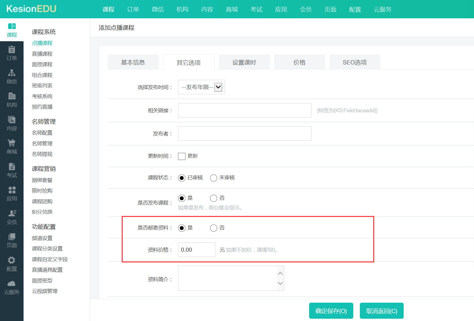This screenshot has height=321, width=474.
Task: Open the 订单 sidebar icon
Action: pos(12,50)
